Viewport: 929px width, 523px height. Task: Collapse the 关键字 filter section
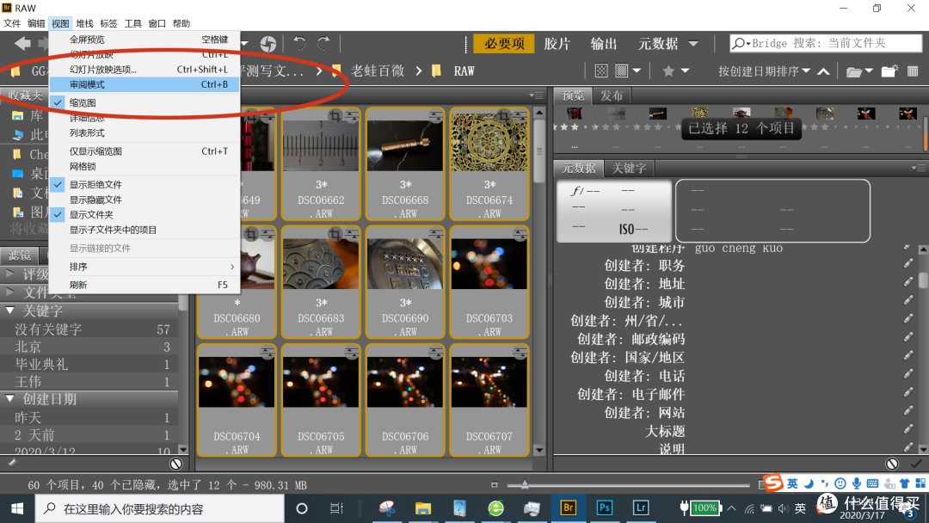pos(10,311)
